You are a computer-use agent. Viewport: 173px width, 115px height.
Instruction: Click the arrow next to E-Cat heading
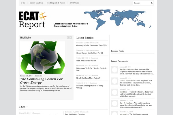point(27,107)
